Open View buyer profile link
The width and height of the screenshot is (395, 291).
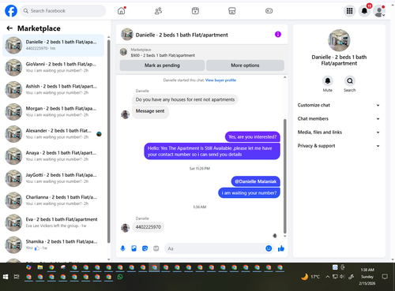[x=220, y=80]
